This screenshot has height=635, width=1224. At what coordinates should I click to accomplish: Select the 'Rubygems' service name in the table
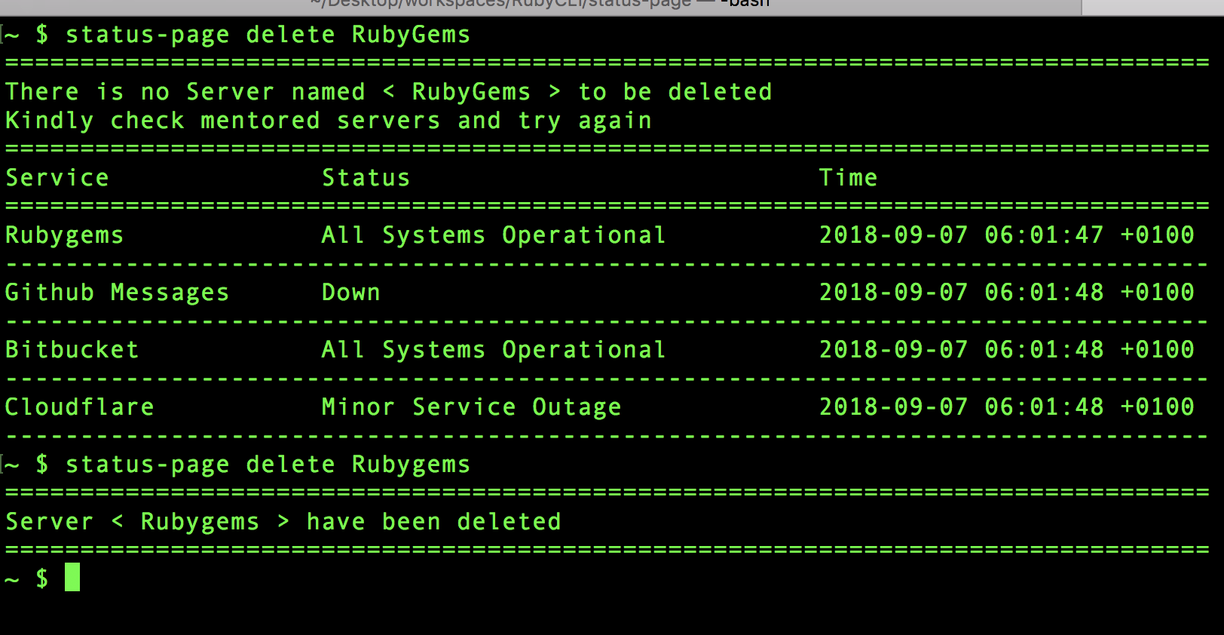pos(65,236)
